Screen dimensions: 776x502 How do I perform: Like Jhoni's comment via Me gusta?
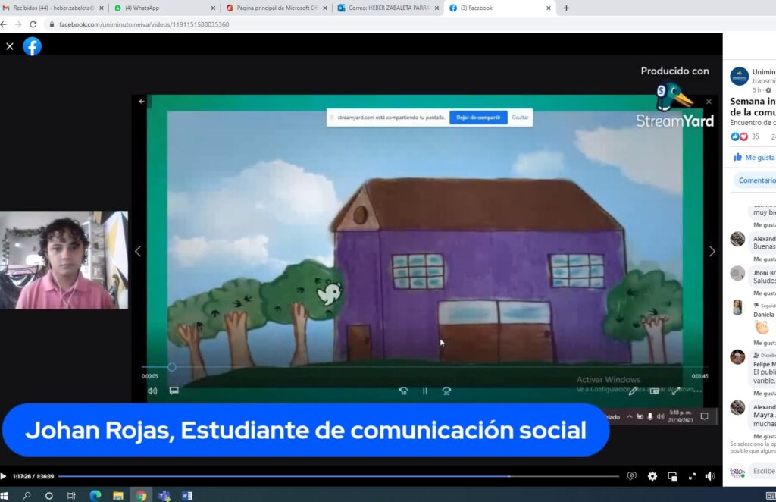[x=765, y=293]
